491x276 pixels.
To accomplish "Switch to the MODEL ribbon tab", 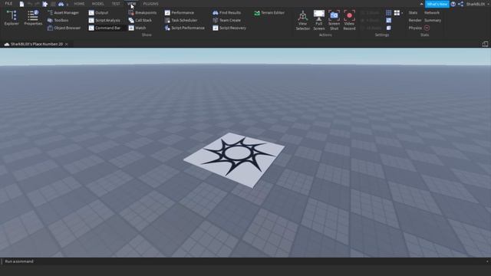I will [x=97, y=4].
